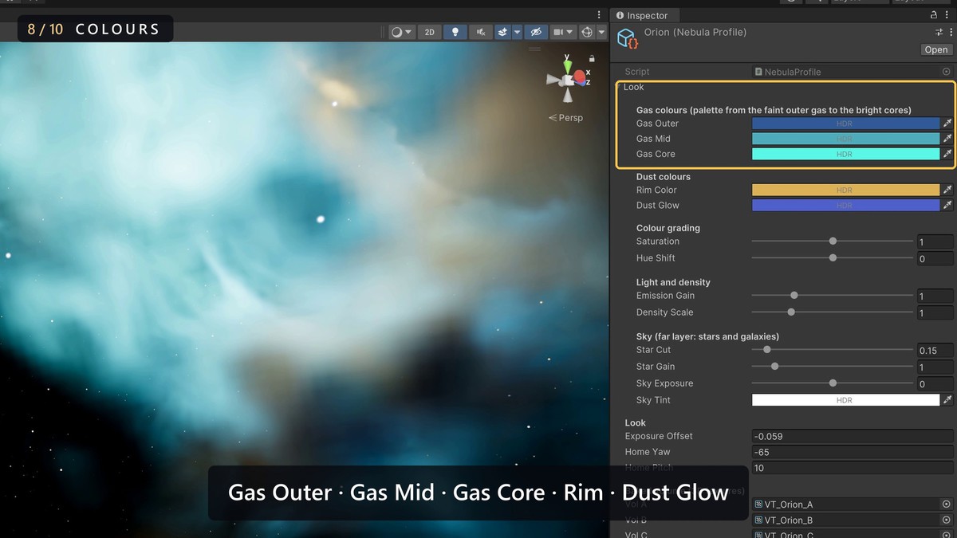Click the Home Yaw field -65

point(853,452)
